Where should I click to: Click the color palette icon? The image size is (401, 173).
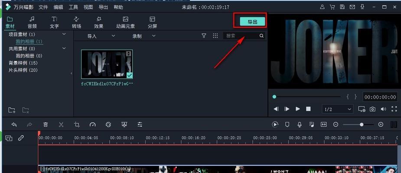coord(108,125)
